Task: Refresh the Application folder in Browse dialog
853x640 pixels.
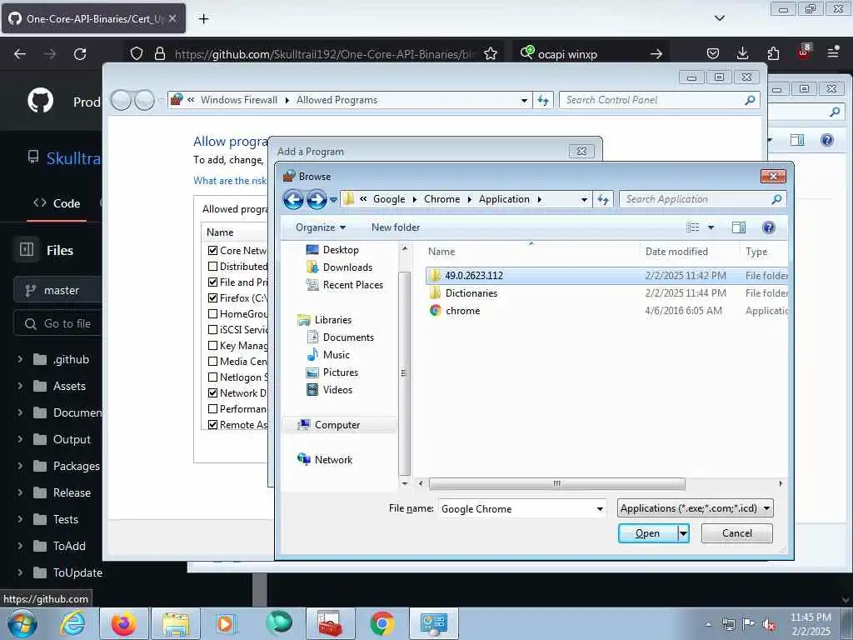Action: [x=603, y=200]
